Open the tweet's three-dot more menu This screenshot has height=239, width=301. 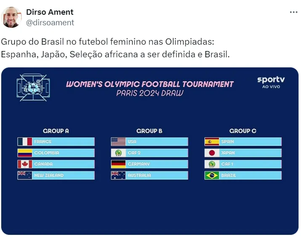tap(293, 12)
